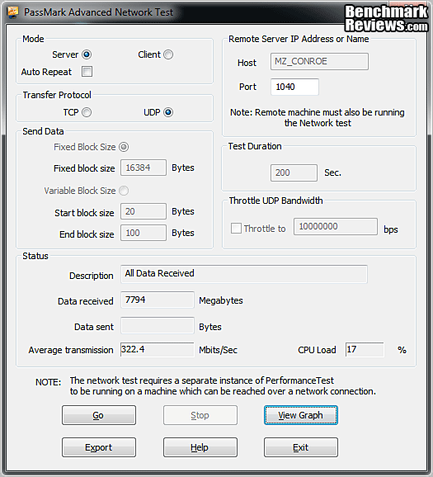
Task: Click the Start block size field
Action: pos(144,211)
